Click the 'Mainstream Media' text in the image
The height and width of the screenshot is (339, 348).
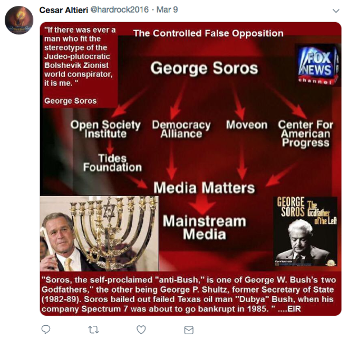click(205, 228)
